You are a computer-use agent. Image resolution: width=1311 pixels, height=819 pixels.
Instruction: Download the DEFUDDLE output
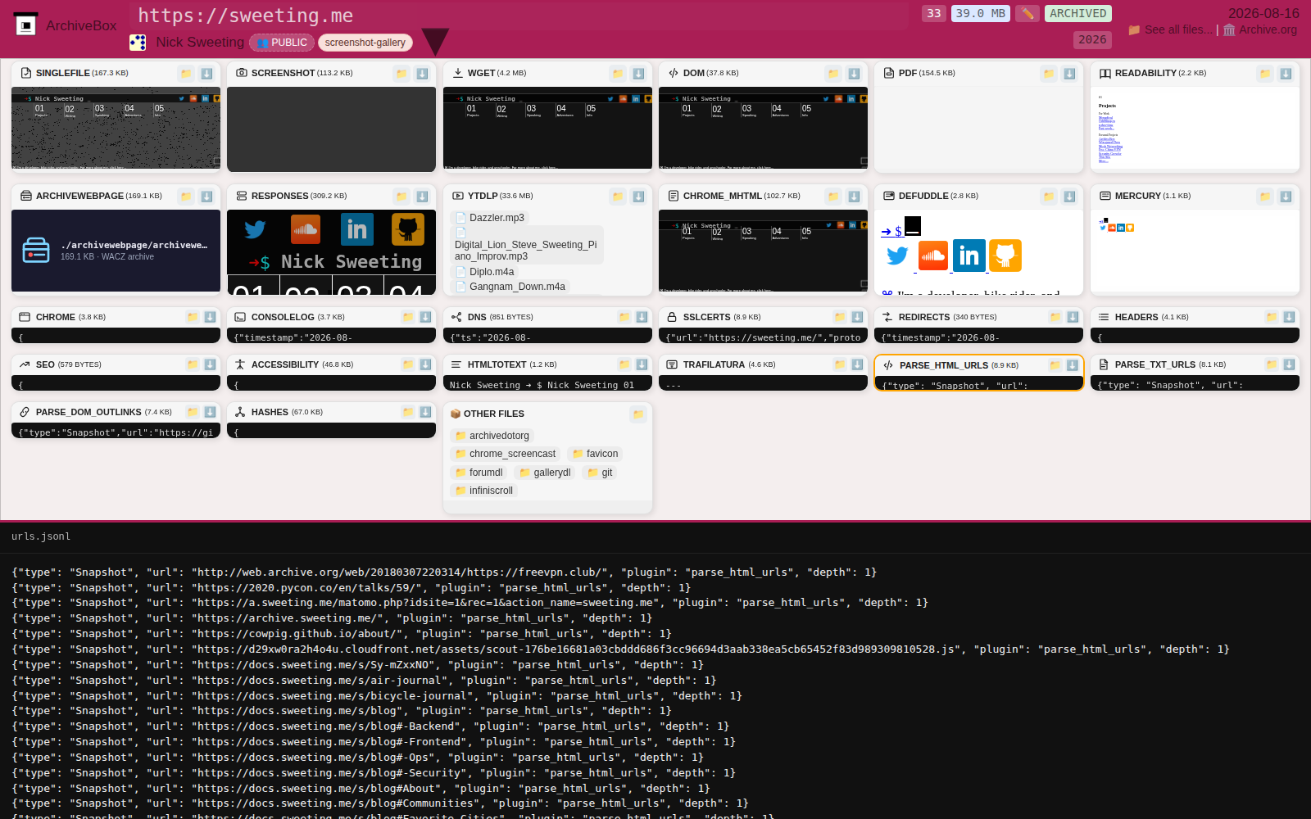click(x=1069, y=197)
